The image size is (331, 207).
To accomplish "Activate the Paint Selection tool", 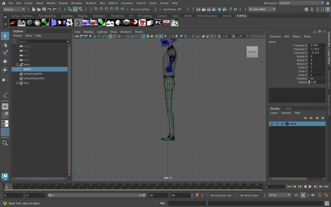I will [5, 53].
